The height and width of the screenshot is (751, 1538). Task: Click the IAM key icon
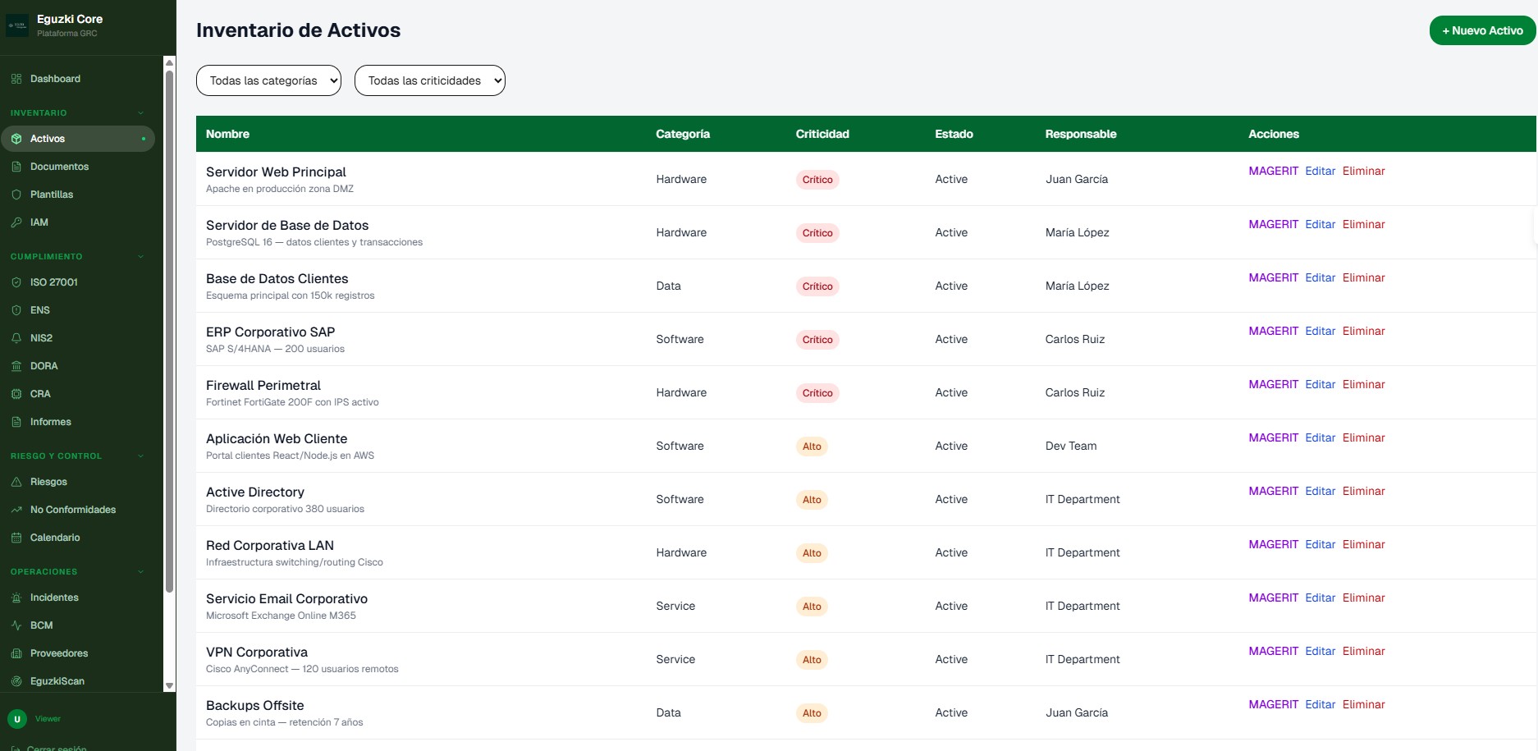[16, 222]
